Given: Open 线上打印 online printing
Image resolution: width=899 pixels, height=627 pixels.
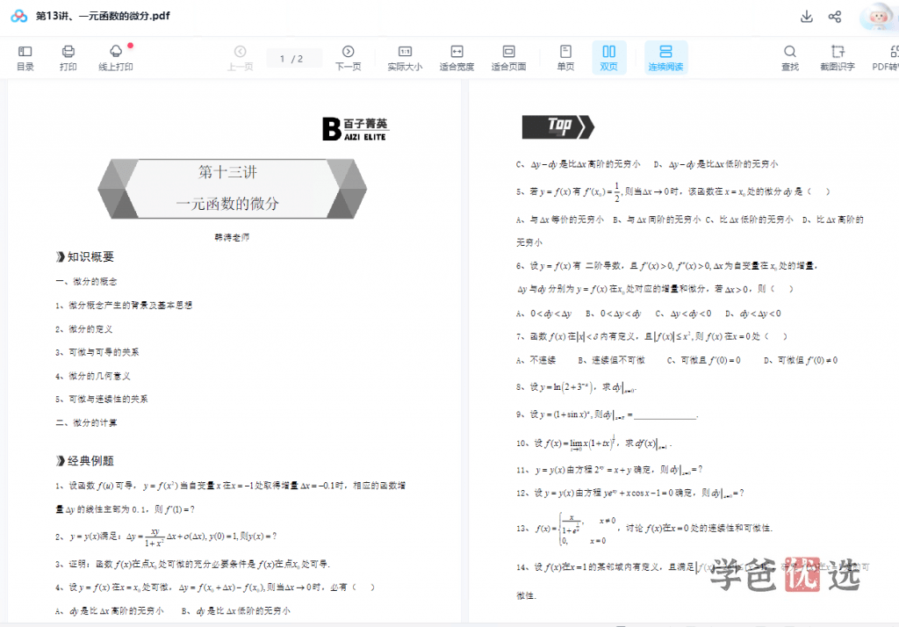Looking at the screenshot, I should (116, 58).
